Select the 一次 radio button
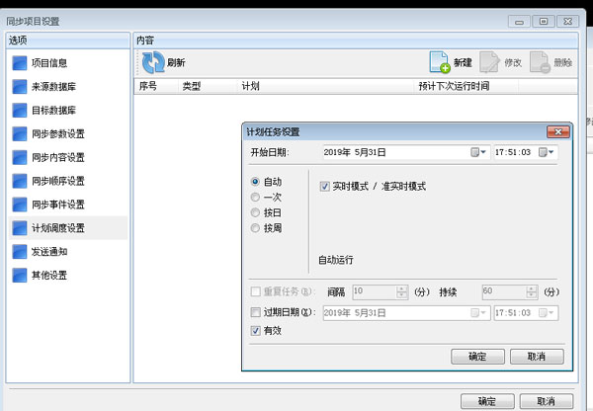The width and height of the screenshot is (593, 411). pyautogui.click(x=255, y=197)
